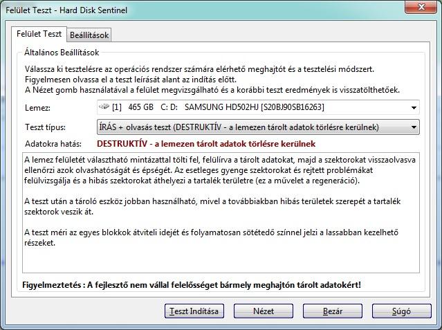Click the paragraph starting 'A teszt után a tároló'
The image size is (442, 330).
pyautogui.click(x=212, y=206)
